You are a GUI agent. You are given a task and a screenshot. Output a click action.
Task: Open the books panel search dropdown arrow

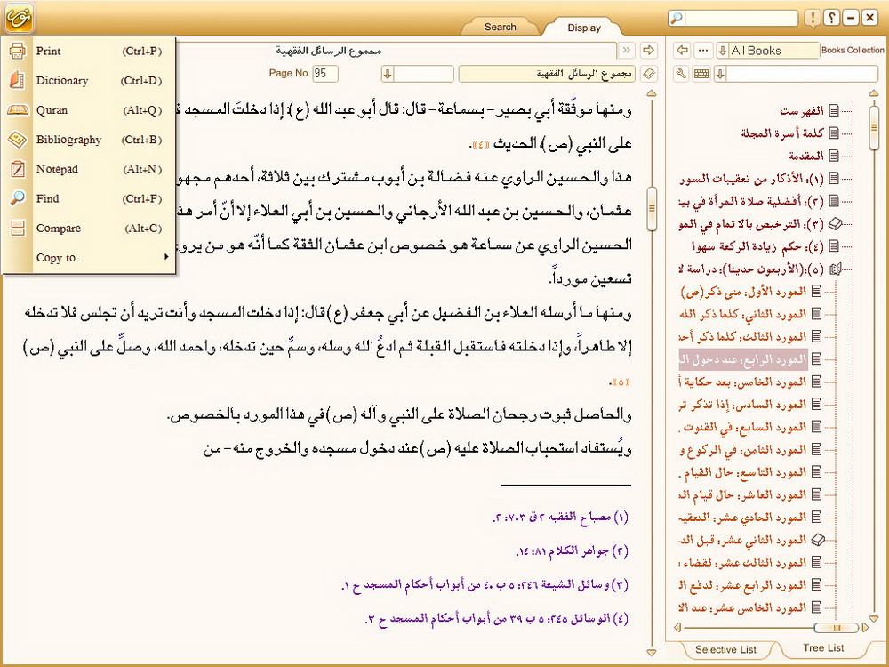pos(720,74)
